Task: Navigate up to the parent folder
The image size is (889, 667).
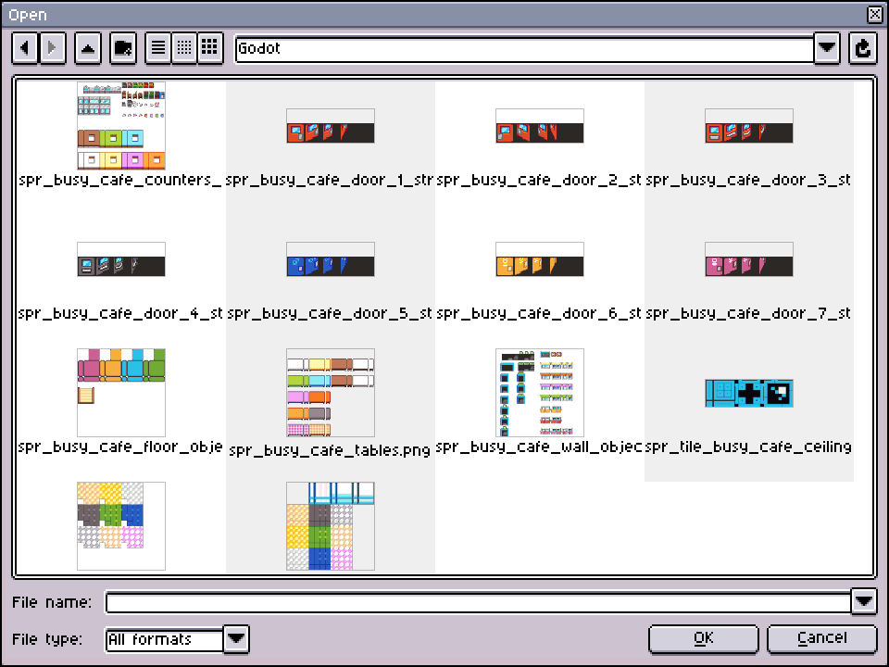Action: point(88,48)
